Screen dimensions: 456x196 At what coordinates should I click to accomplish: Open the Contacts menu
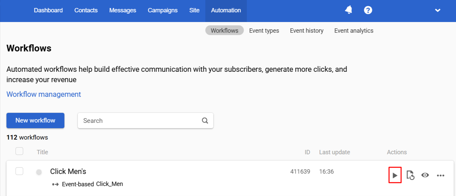point(86,10)
